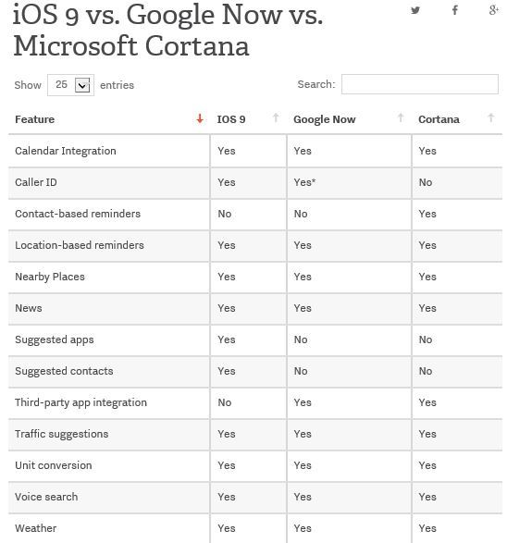Click the Cortana column header text
Image resolution: width=532 pixels, height=543 pixels.
click(439, 119)
